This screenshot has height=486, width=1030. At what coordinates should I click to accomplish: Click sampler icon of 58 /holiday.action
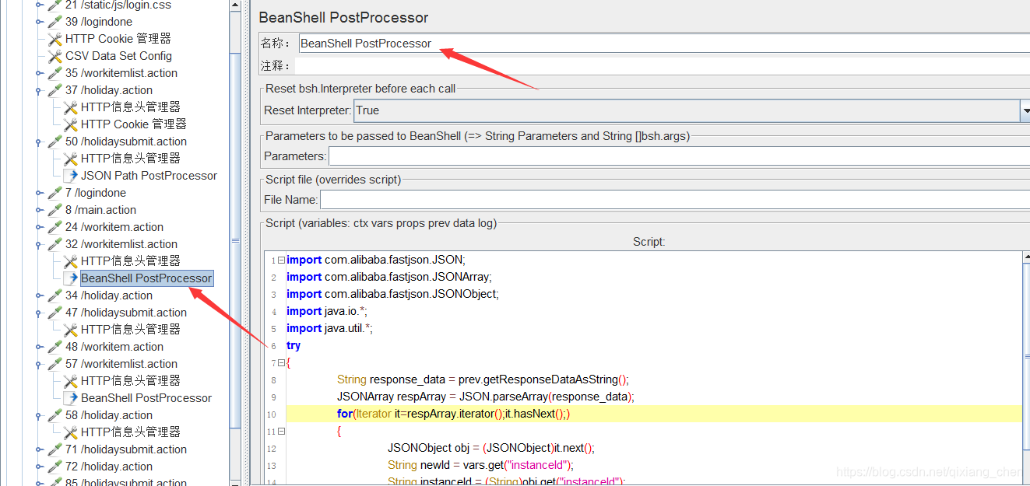(x=54, y=415)
